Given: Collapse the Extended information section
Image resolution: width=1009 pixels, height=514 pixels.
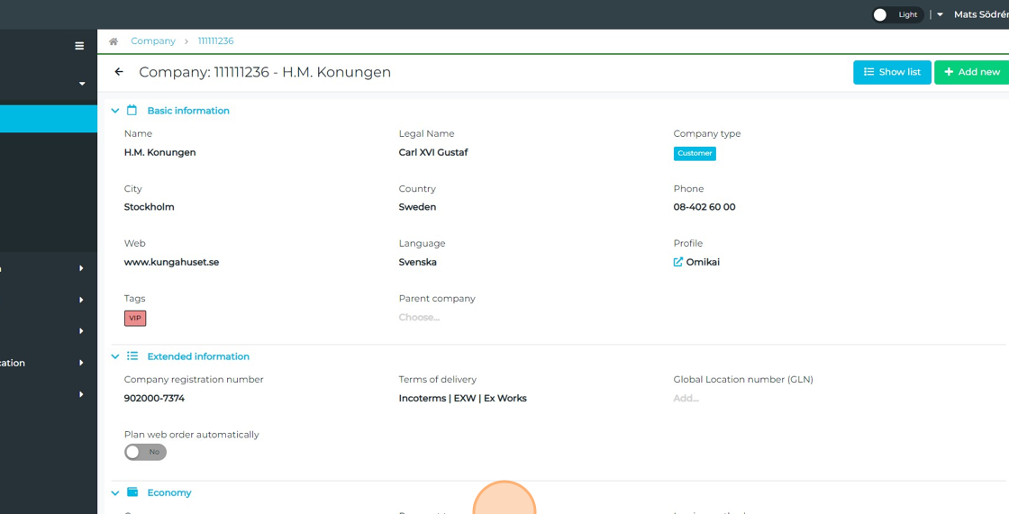Looking at the screenshot, I should click(x=115, y=356).
